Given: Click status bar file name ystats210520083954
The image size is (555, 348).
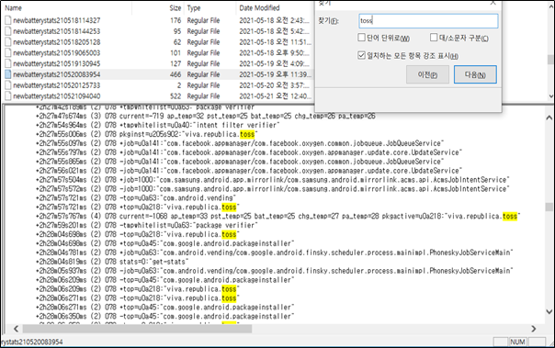Looking at the screenshot, I should (31, 342).
